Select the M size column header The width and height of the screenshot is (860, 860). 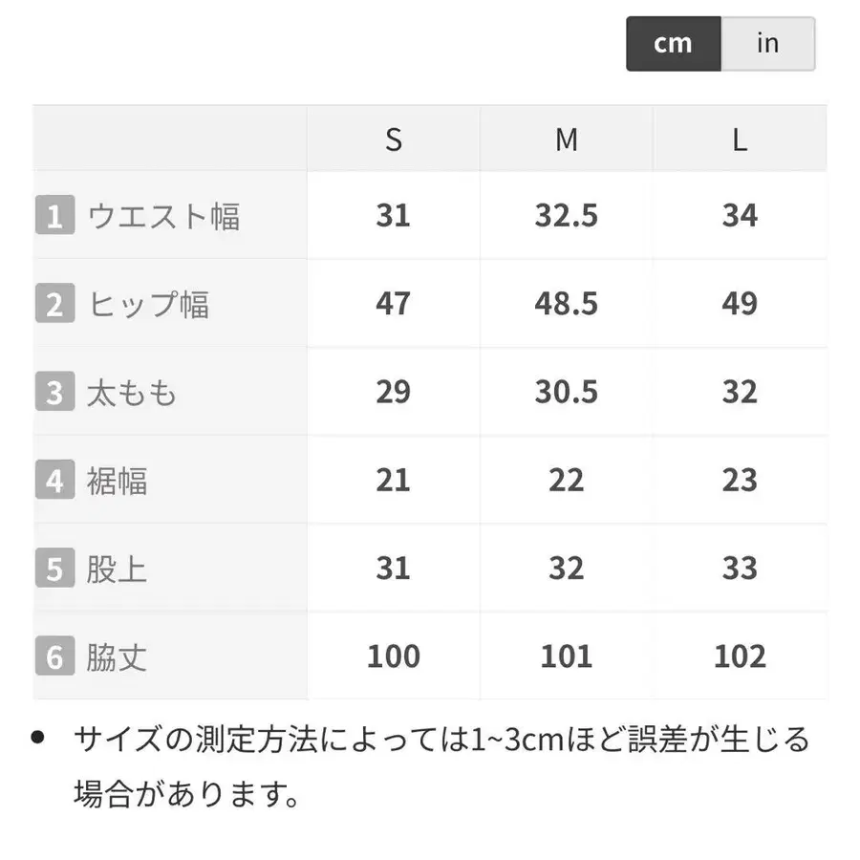pos(567,140)
